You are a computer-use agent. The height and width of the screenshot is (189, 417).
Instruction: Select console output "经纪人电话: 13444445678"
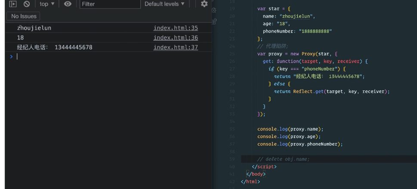tap(55, 47)
